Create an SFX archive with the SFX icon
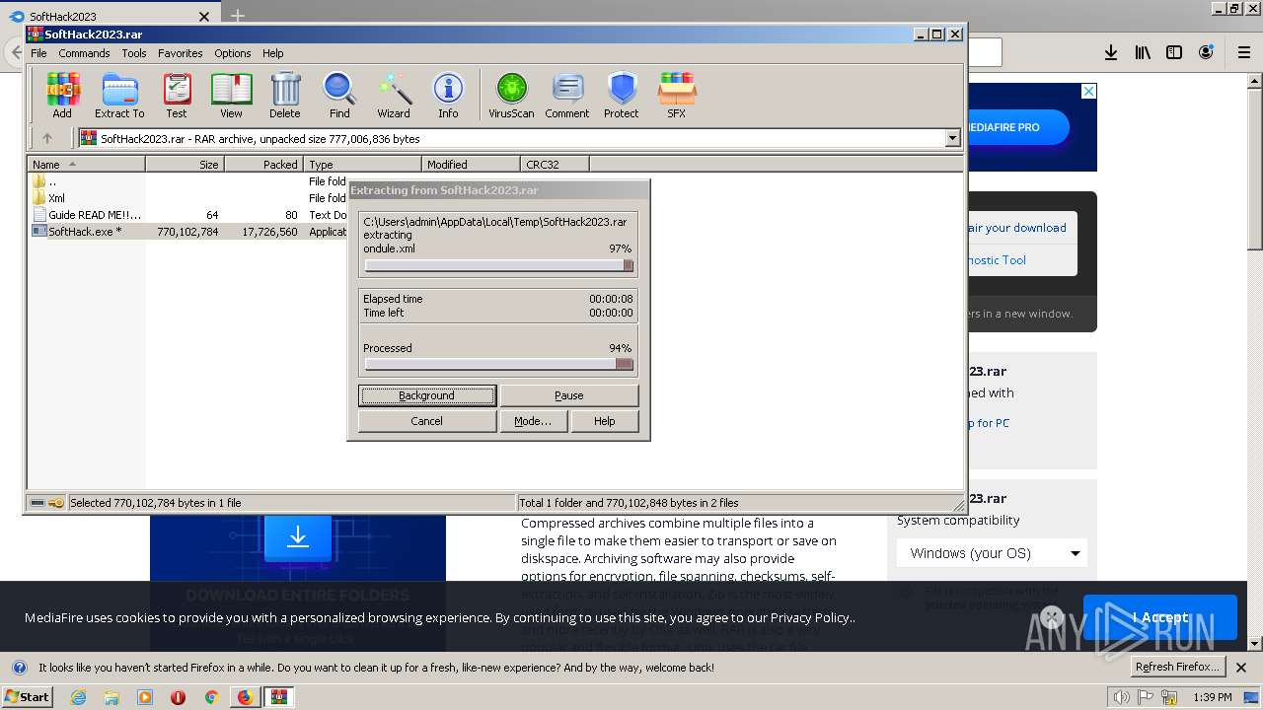Screen dimensions: 1263x710 pyautogui.click(x=676, y=96)
